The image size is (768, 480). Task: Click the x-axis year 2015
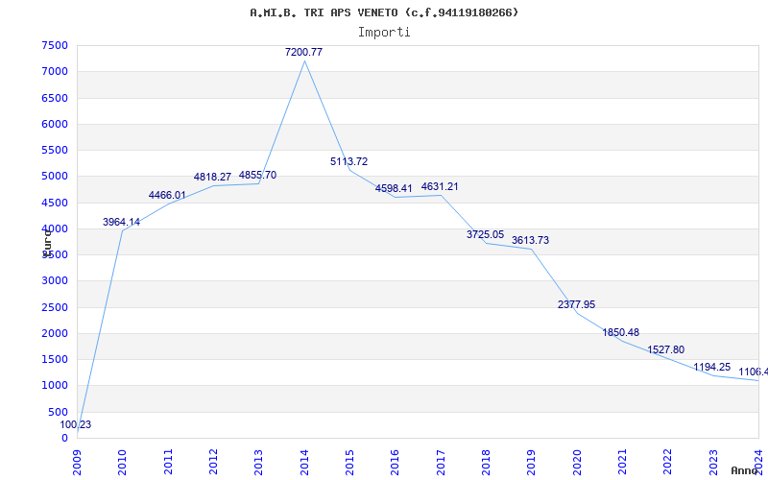coord(349,463)
